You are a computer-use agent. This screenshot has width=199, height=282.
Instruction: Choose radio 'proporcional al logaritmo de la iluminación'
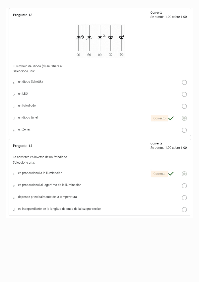click(x=184, y=186)
